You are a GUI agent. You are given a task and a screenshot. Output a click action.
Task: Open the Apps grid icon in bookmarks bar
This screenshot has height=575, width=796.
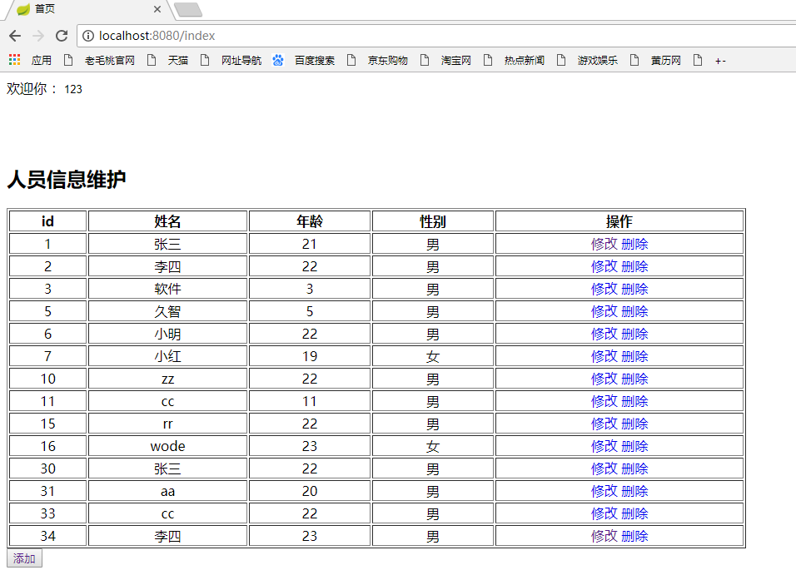(14, 60)
